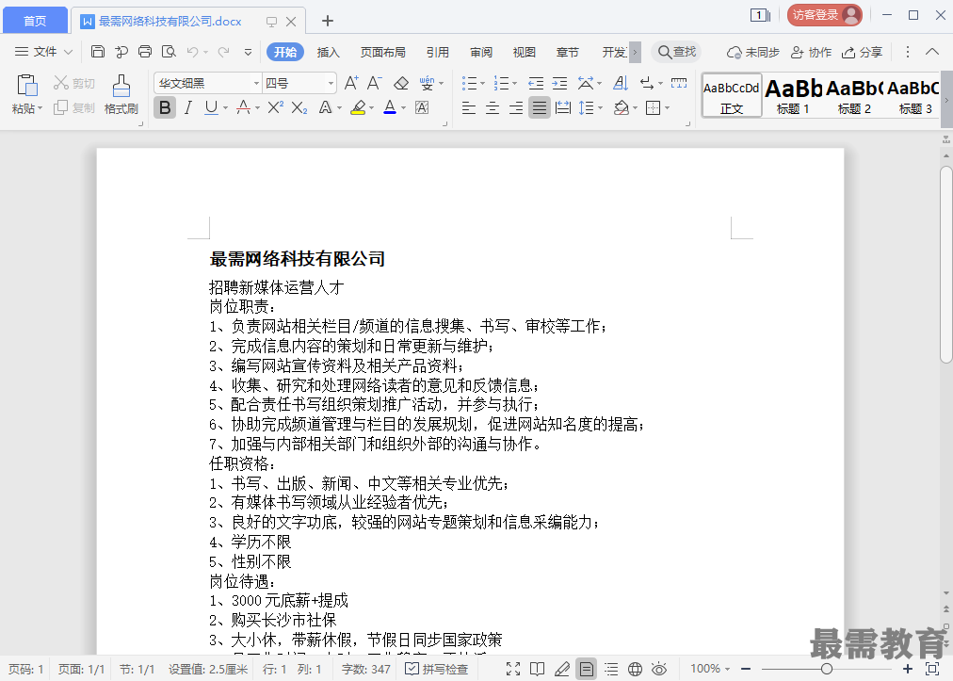Open the font size dropdown 四号
Image resolution: width=953 pixels, height=681 pixels.
[x=331, y=83]
